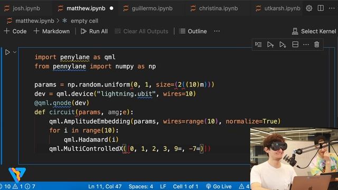Click on 'qml.Hadamard(i)' line
The height and width of the screenshot is (190, 338).
point(91,139)
